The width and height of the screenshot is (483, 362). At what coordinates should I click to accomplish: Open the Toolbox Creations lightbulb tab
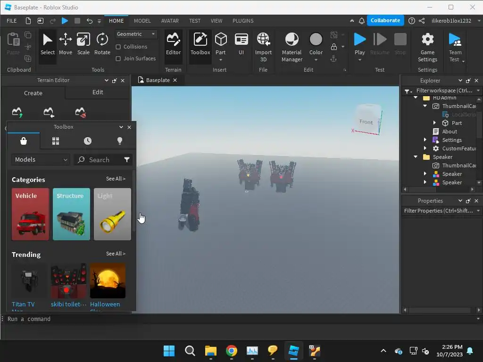119,141
